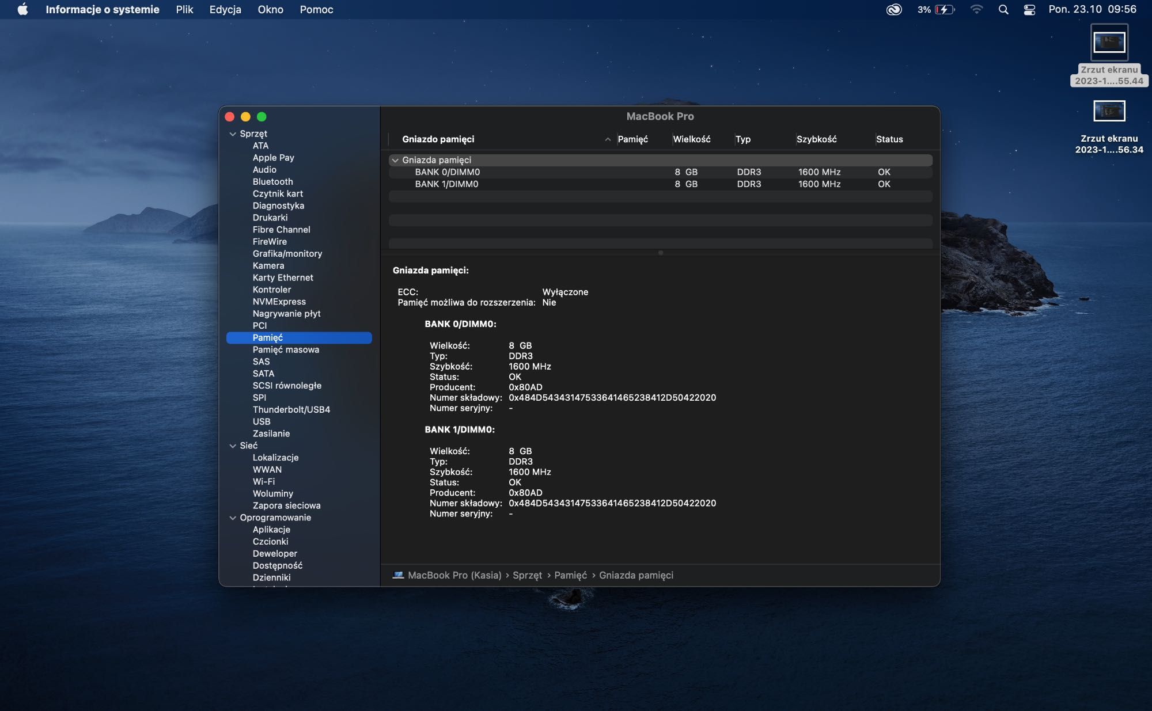1152x711 pixels.
Task: Select Wi-Fi in the sidebar
Action: pyautogui.click(x=263, y=482)
